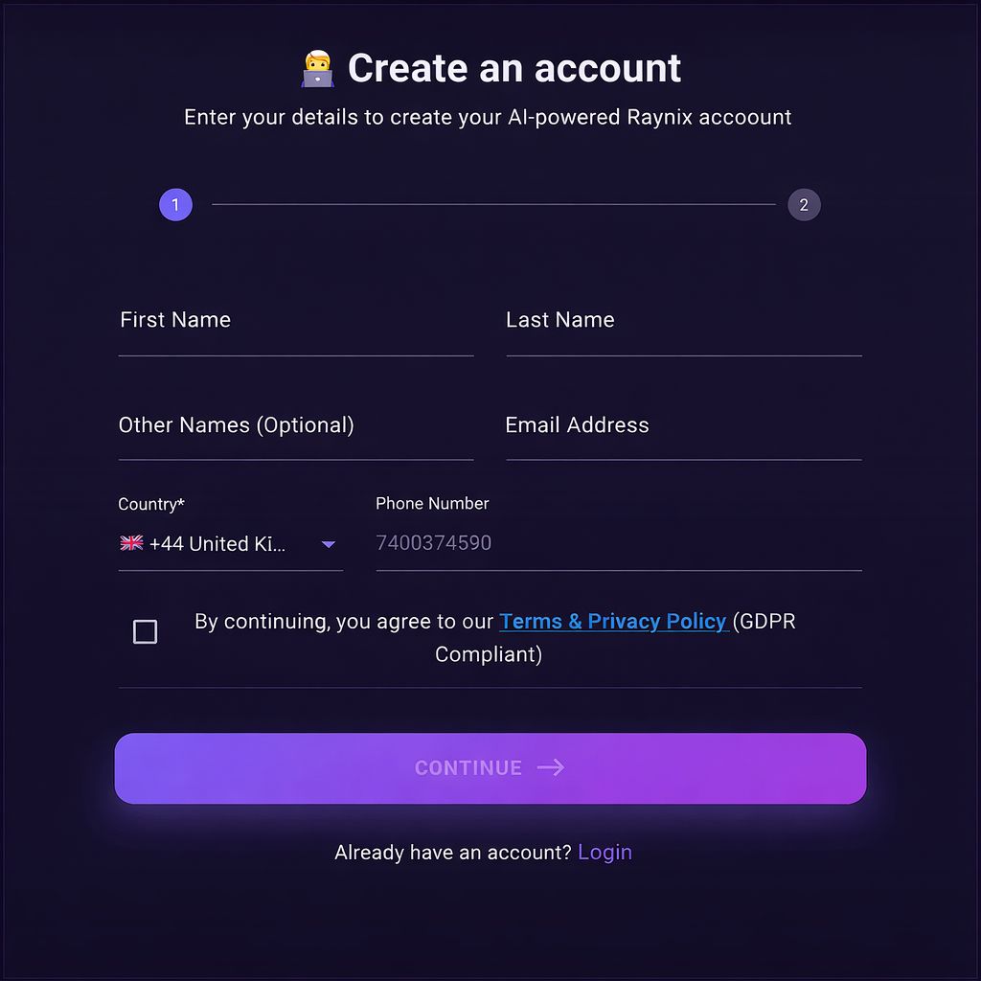The image size is (981, 981).
Task: Select step 1 circle indicator
Action: (x=175, y=205)
